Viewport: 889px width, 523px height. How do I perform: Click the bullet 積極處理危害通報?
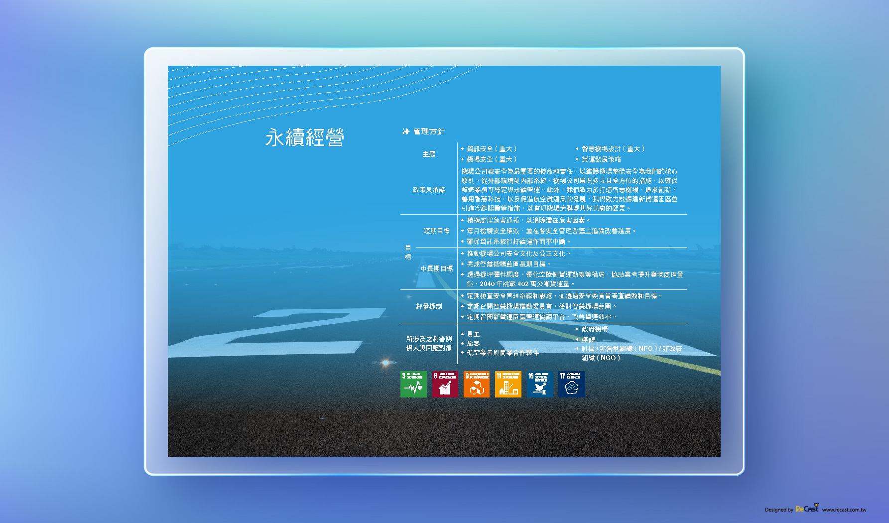(525, 220)
